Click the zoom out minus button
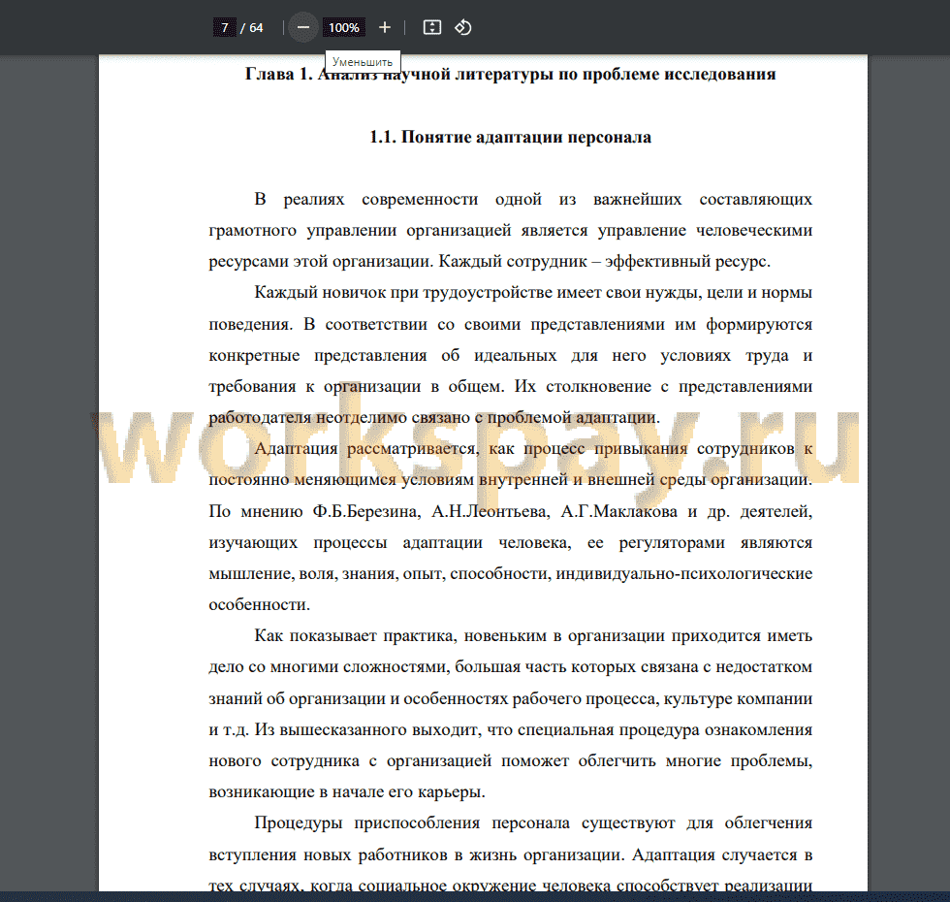Screen dimensions: 950x902 tap(302, 28)
